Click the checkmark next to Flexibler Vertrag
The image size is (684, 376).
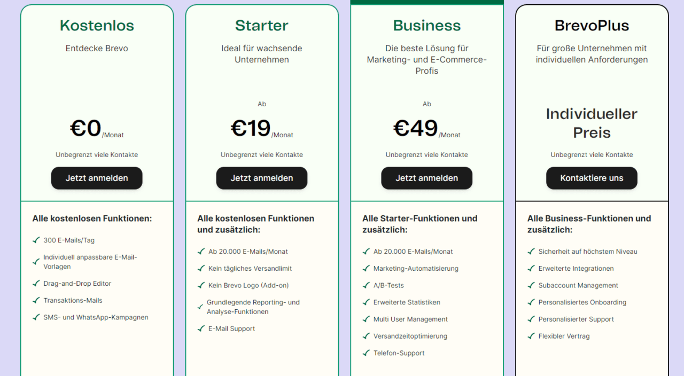click(532, 336)
